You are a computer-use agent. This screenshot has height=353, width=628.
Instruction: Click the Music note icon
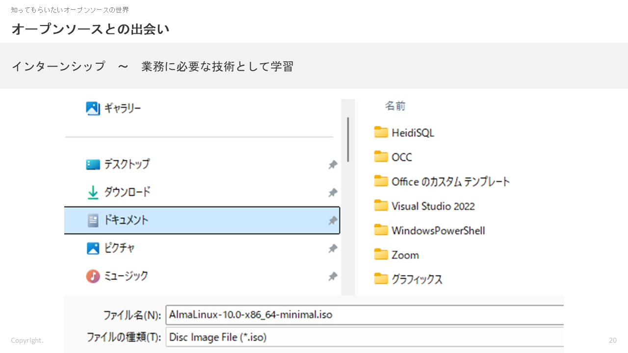point(93,277)
